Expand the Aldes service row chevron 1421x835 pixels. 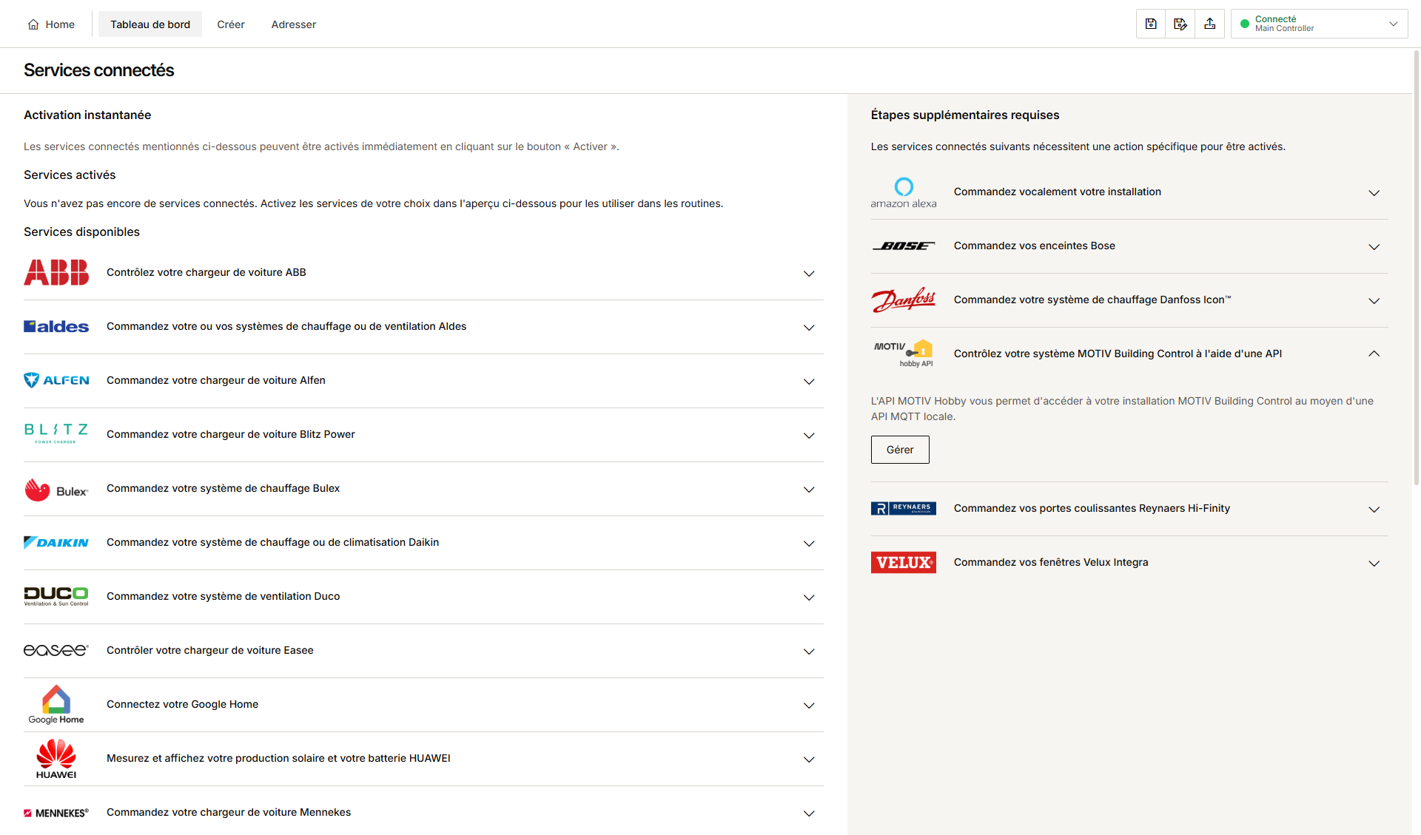pos(809,328)
